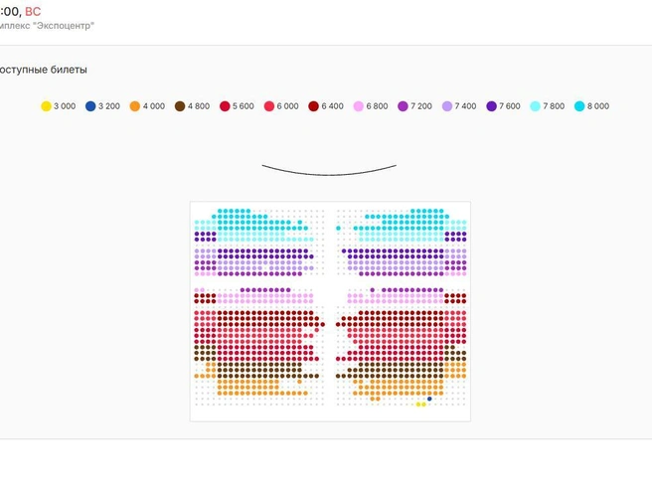Pick the leftmost yellow seat in bottom row
This screenshot has height=489, width=652.
click(x=418, y=405)
